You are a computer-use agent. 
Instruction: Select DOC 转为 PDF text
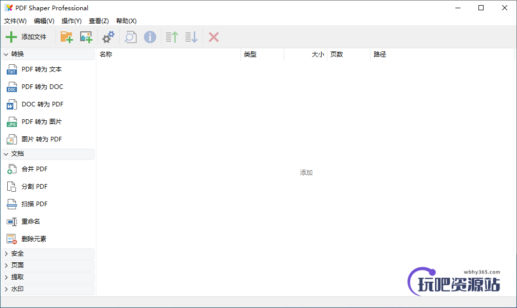point(42,104)
